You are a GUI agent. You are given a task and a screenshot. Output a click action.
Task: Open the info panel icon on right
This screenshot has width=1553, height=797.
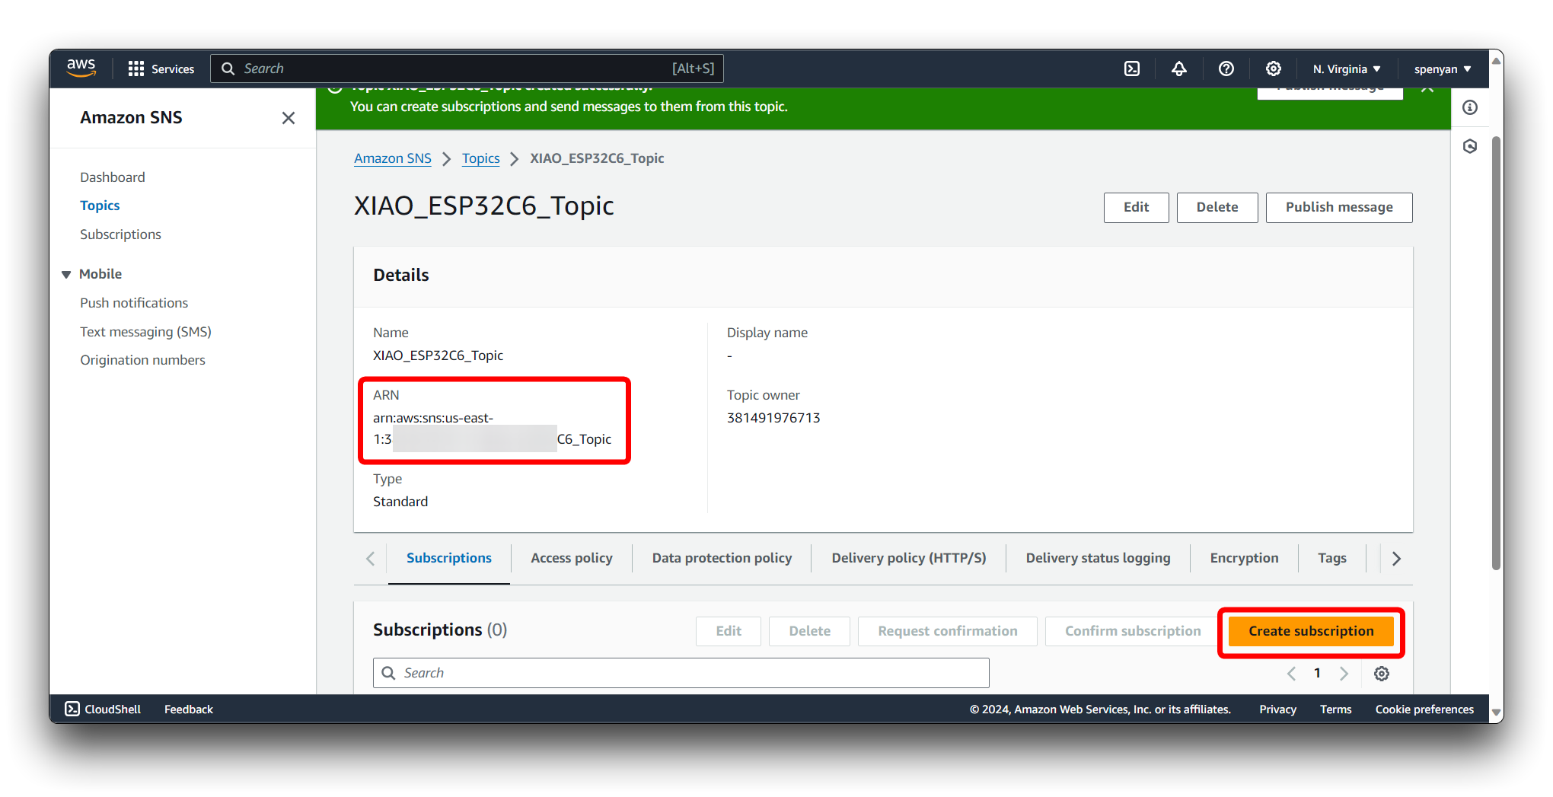(1470, 107)
